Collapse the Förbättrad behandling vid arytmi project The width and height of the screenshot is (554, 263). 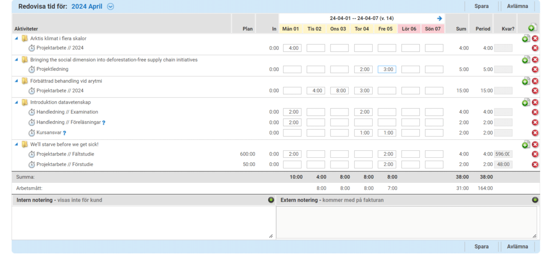pos(17,81)
